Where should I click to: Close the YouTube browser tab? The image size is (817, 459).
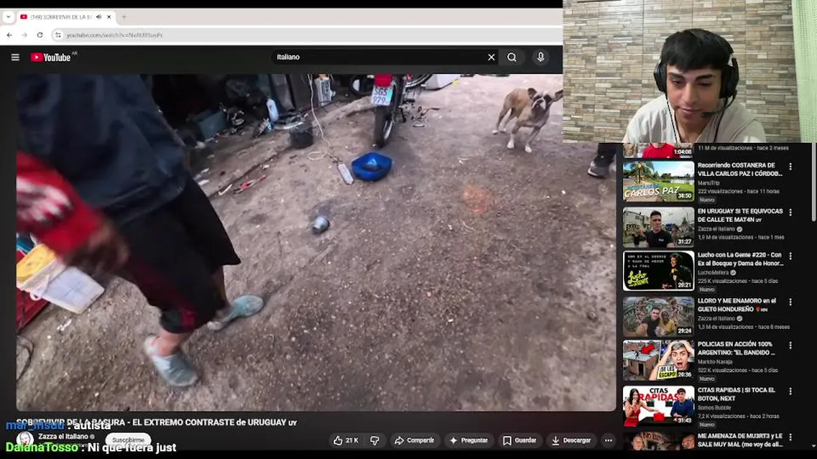(109, 17)
